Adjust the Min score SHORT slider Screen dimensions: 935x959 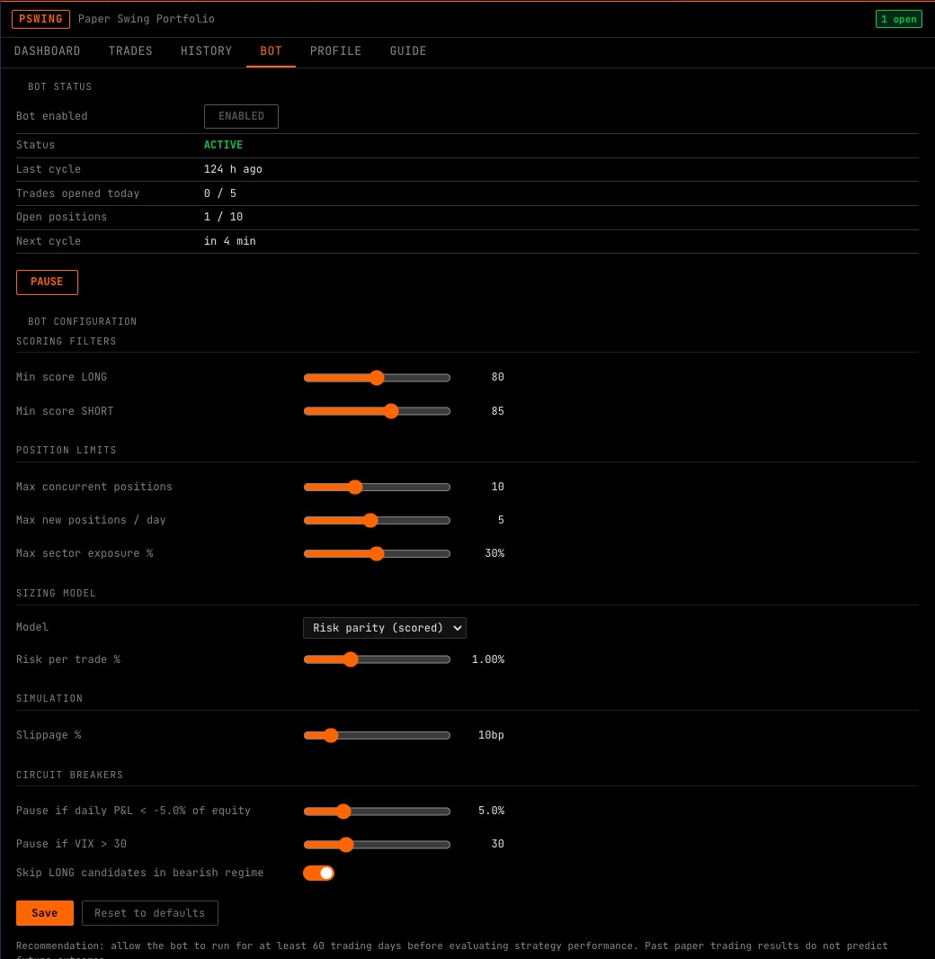point(377,411)
